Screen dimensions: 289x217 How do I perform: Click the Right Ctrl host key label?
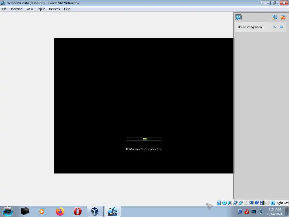pos(282,203)
